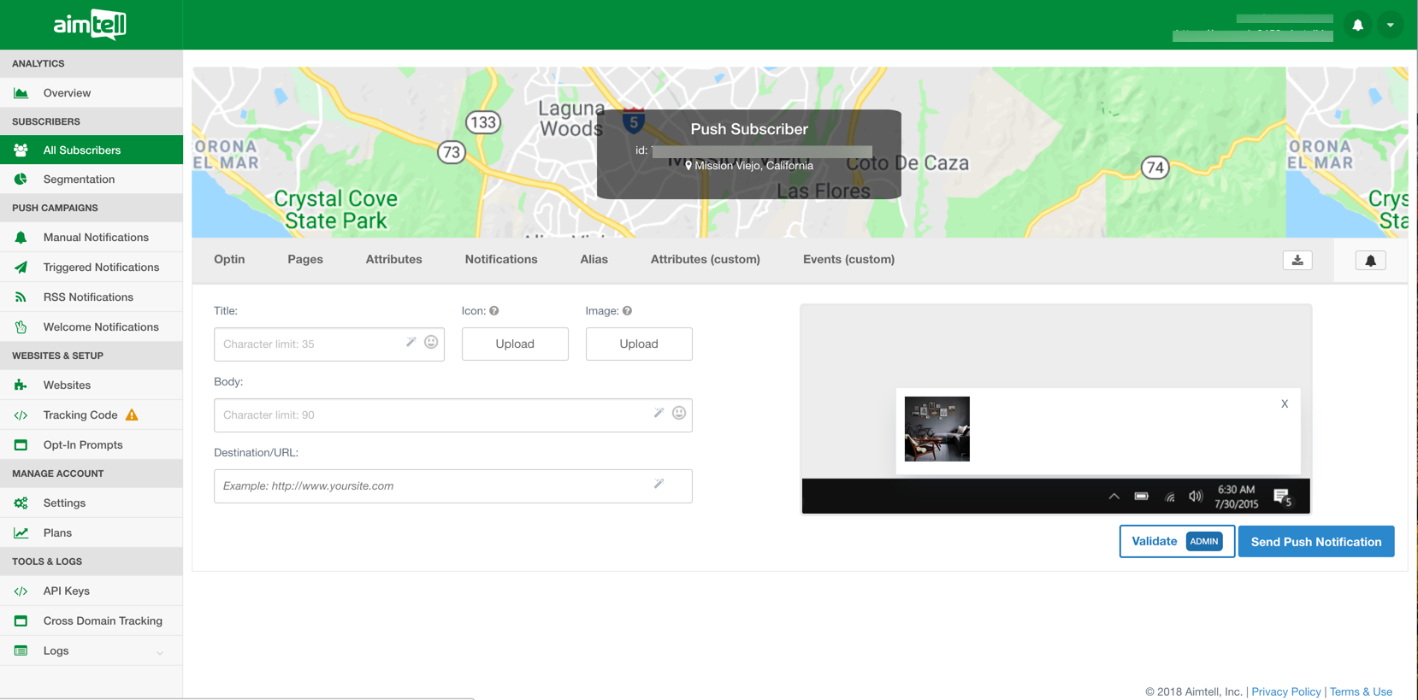
Task: Click the bell icon button beside tabs
Action: 1370,261
